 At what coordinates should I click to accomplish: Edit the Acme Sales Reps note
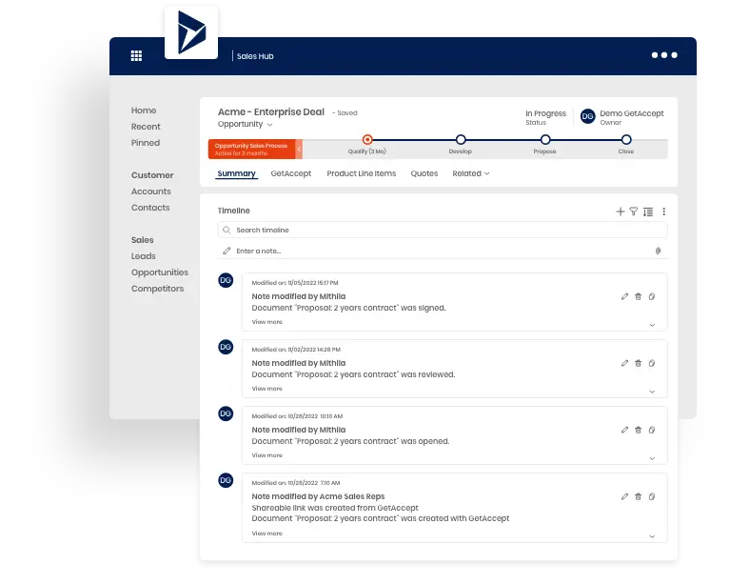click(624, 496)
